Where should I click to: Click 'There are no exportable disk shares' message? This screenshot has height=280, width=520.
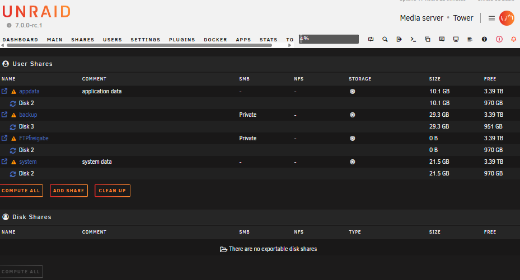click(273, 249)
